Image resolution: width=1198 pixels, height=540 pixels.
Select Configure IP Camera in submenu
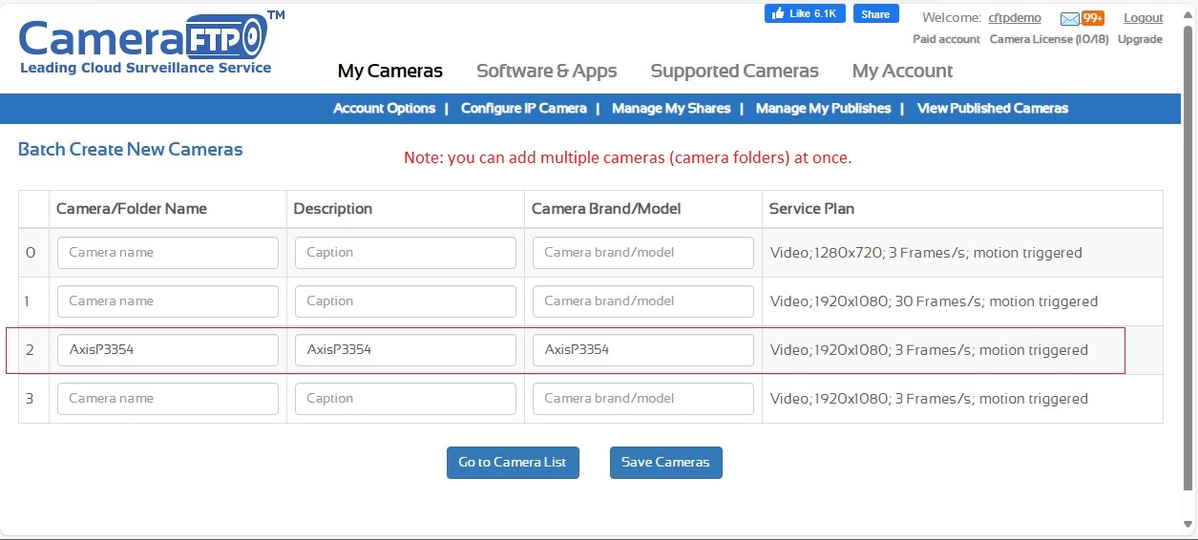point(523,109)
